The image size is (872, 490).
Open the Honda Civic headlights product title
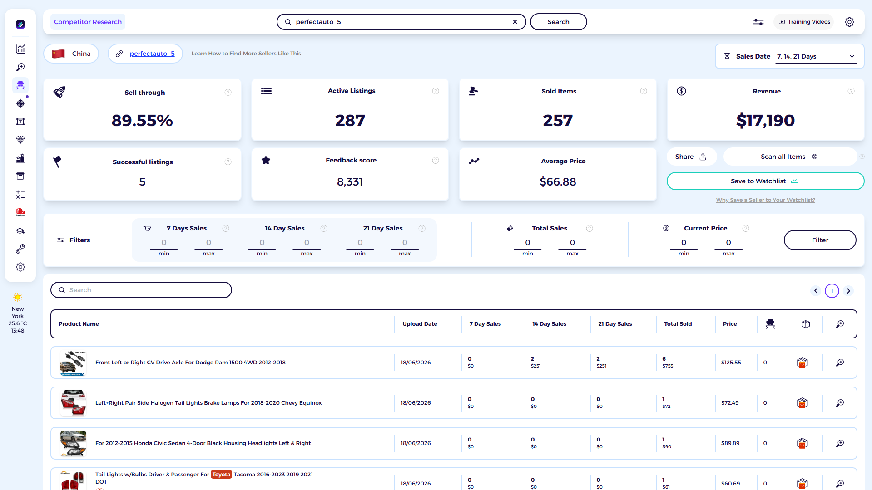tap(203, 443)
